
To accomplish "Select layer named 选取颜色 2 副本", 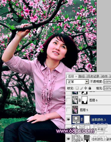I will tap(101, 139).
